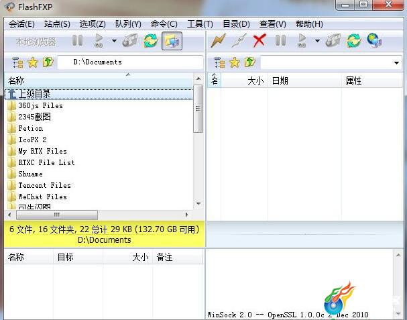
Task: Open the 队列(Y) menu
Action: pos(128,24)
